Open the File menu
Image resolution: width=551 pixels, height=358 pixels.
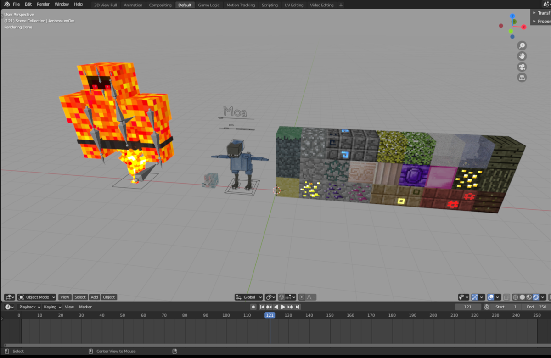click(16, 4)
